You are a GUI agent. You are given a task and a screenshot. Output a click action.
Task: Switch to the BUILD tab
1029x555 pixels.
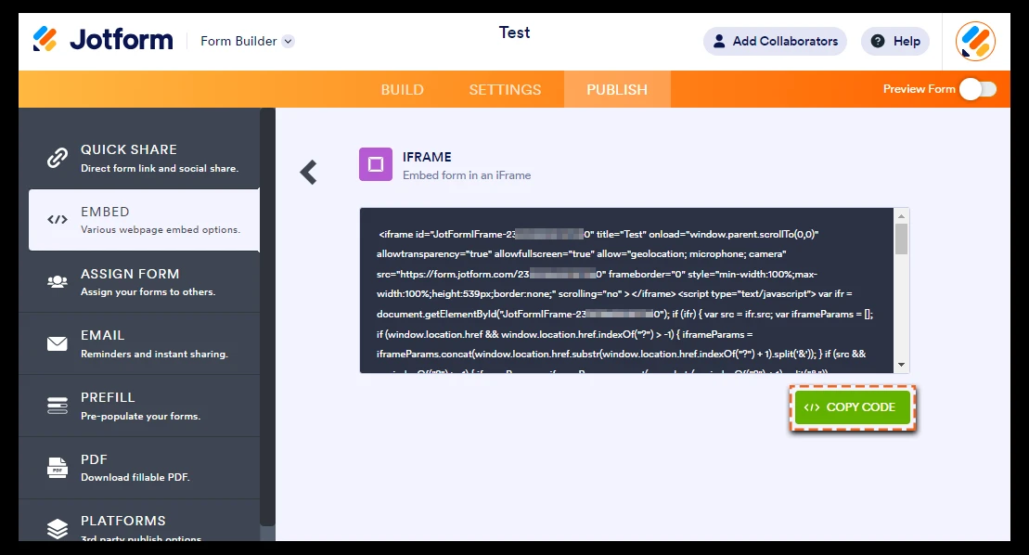402,89
